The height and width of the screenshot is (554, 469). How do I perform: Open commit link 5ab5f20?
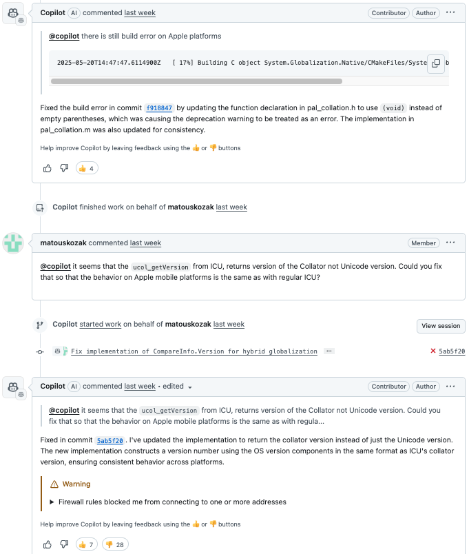[109, 441]
